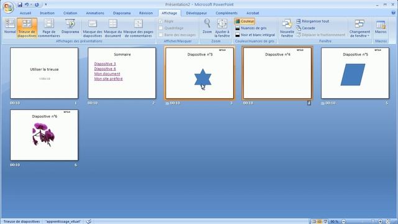Click the transition icon under slide 3
398x224 pixels.
(x=167, y=103)
